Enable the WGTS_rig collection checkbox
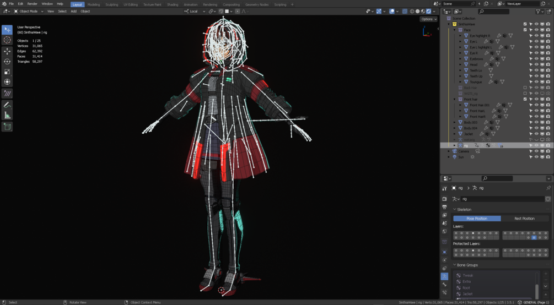Viewport: 554px width, 305px height. pos(525,94)
